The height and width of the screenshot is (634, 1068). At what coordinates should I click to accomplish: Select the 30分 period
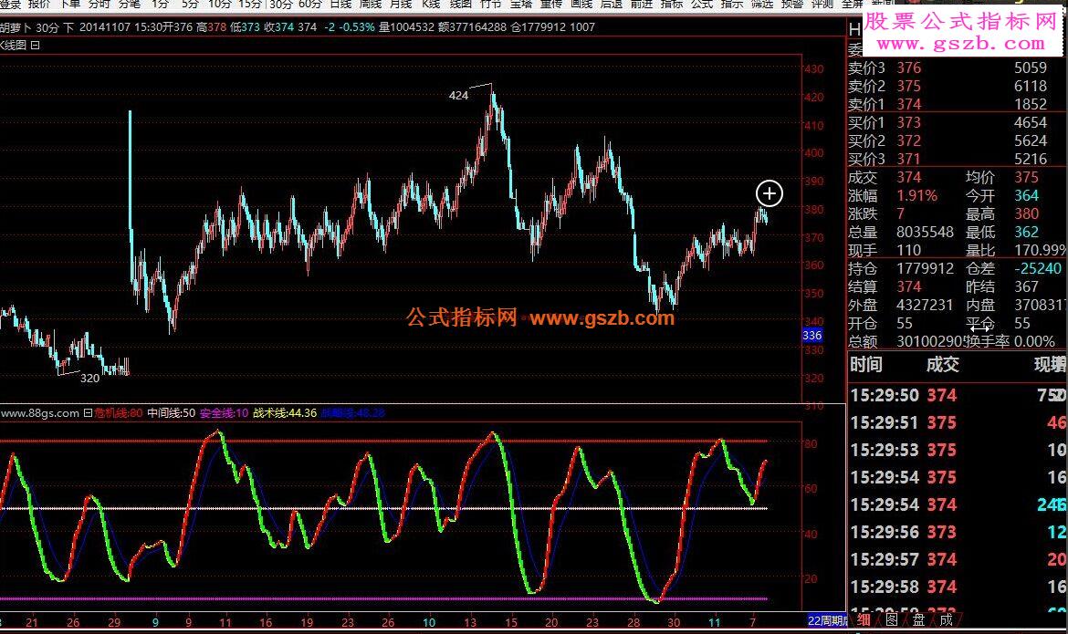click(x=280, y=4)
